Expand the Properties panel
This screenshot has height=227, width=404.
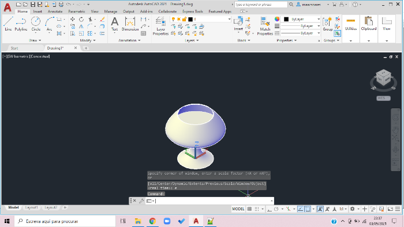[286, 40]
